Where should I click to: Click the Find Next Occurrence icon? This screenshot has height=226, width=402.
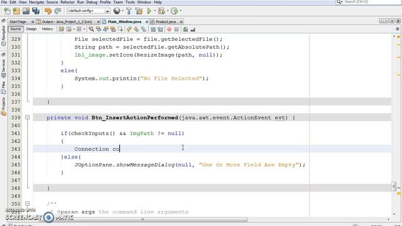(106, 30)
